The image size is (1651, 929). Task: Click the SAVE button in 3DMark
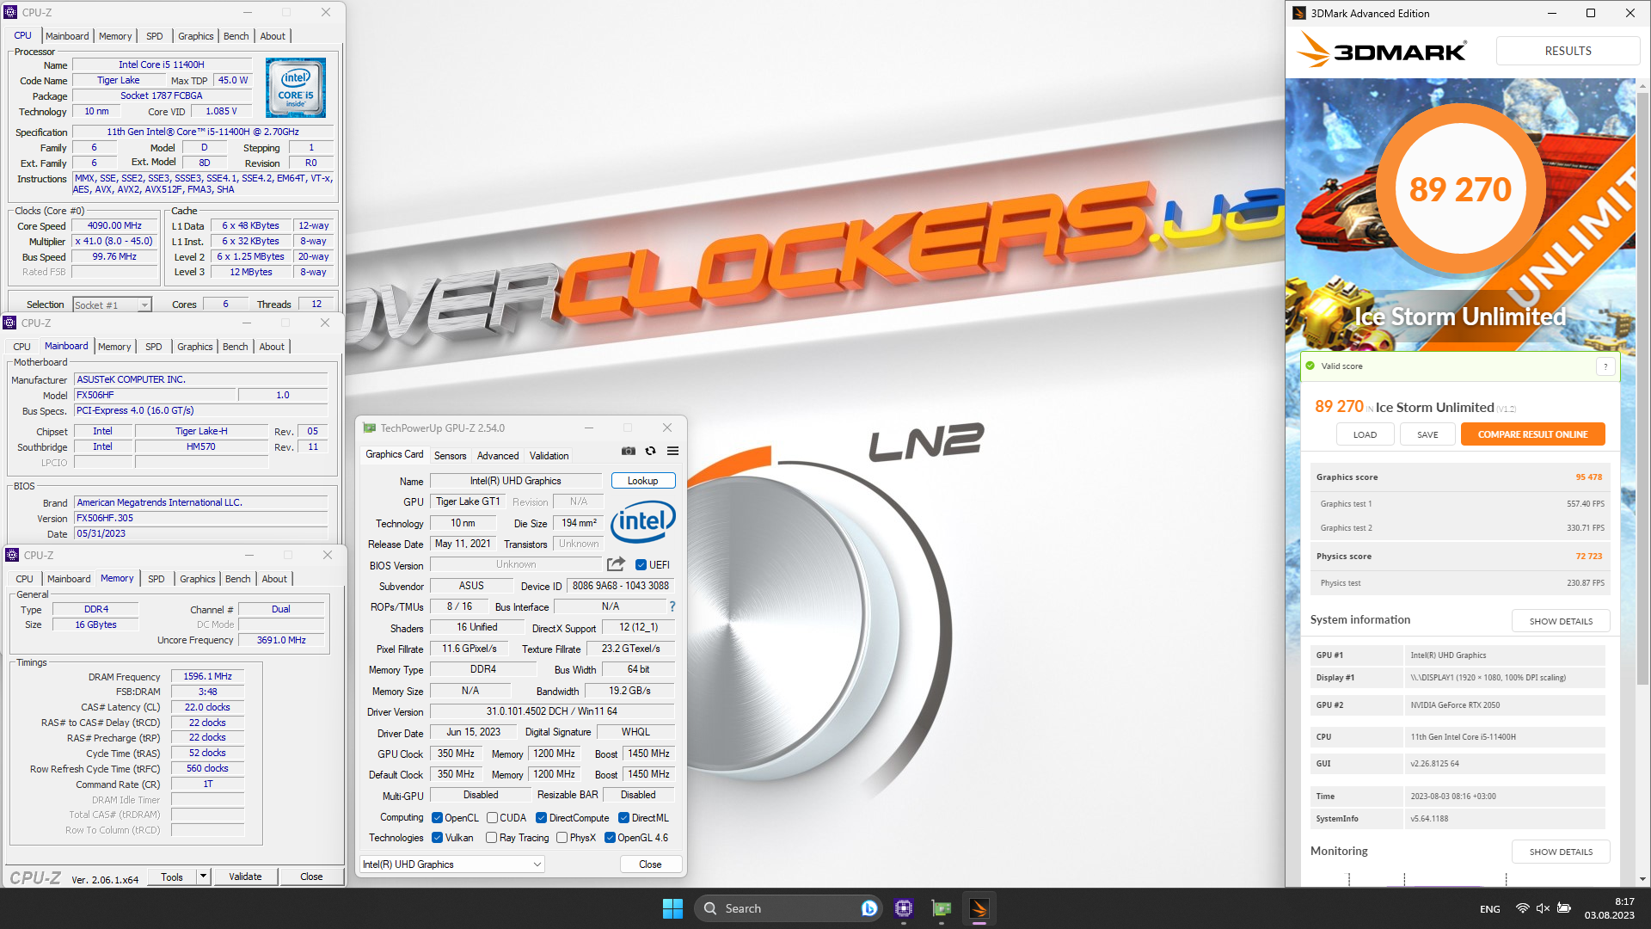1427,434
